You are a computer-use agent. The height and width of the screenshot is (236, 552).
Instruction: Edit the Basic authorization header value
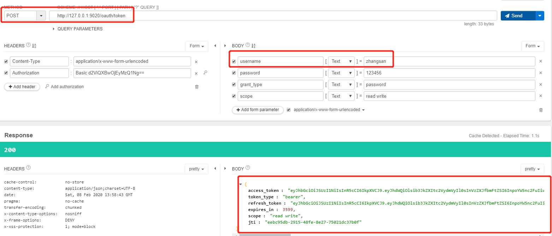(x=132, y=73)
